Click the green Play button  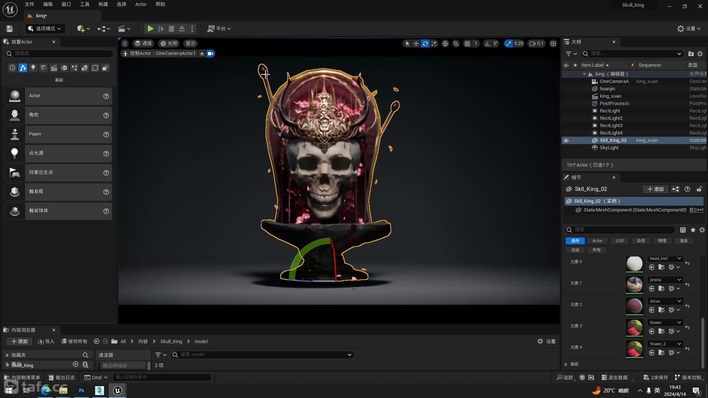[150, 29]
